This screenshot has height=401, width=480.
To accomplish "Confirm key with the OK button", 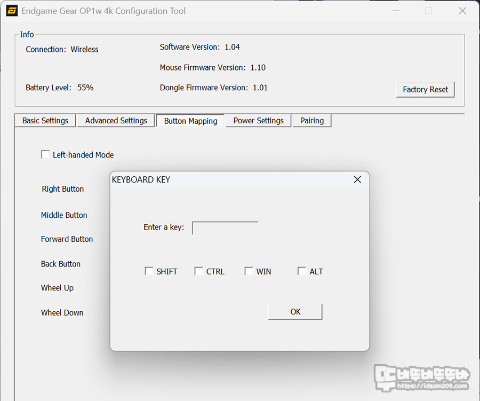I will [295, 312].
